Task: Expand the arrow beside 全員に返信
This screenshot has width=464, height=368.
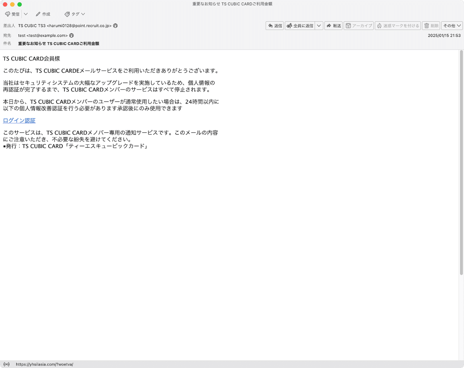Action: pos(319,25)
